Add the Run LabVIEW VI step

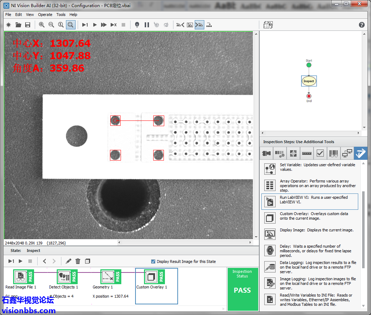309,201
